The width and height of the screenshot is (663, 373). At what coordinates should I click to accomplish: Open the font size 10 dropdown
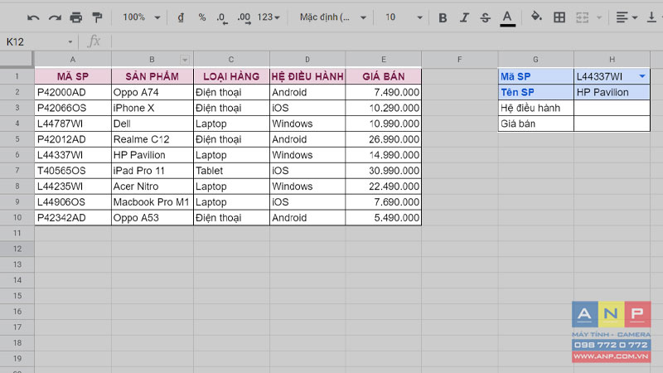[404, 17]
